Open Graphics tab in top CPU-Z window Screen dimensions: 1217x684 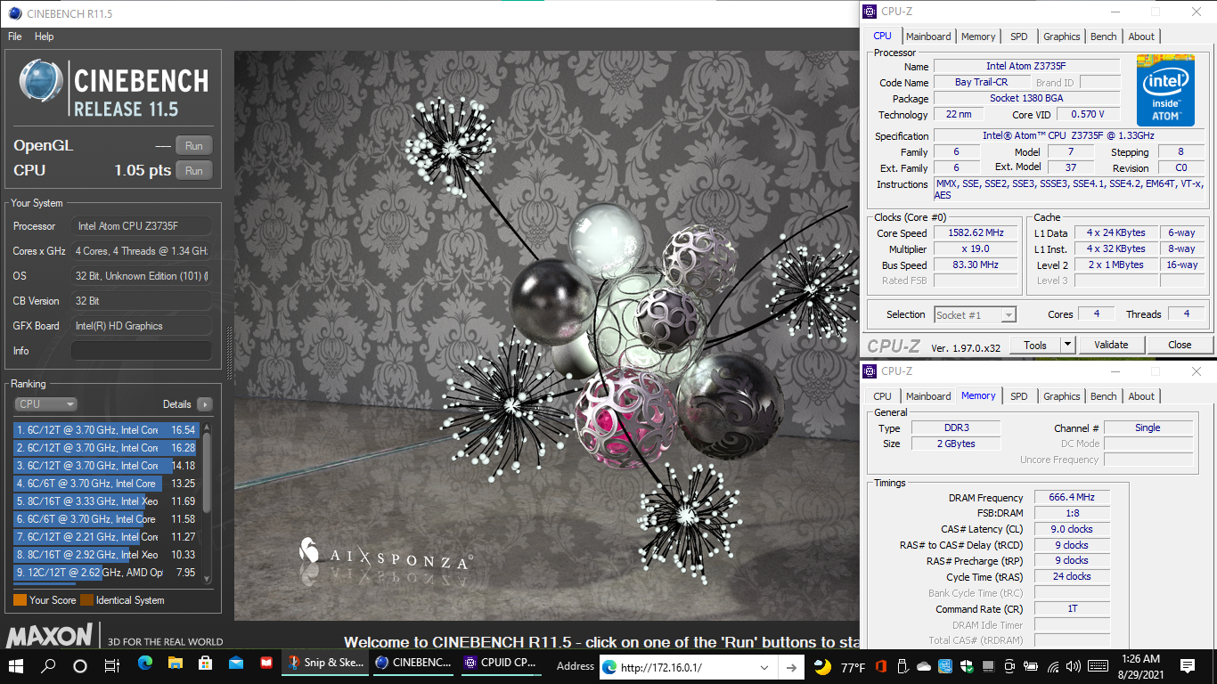[x=1061, y=37]
